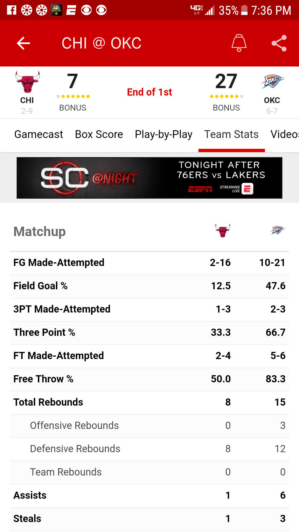Select Bulls logo in Matchup header
The height and width of the screenshot is (532, 299).
pyautogui.click(x=223, y=231)
